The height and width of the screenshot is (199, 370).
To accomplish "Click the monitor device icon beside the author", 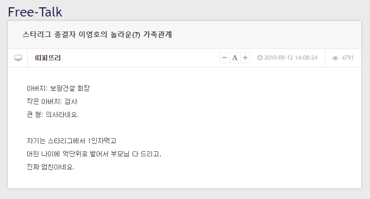I will (x=18, y=58).
